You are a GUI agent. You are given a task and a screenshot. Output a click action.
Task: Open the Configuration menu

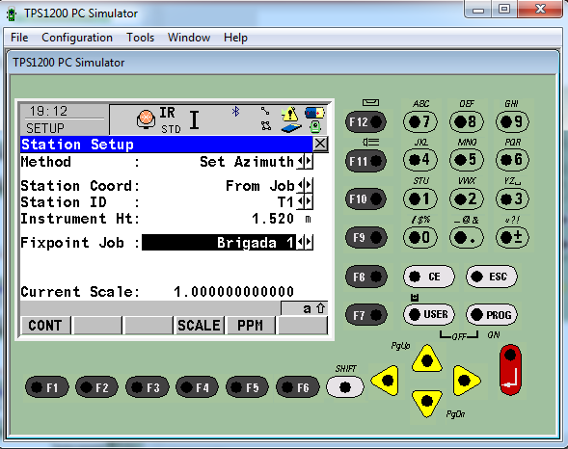click(x=77, y=38)
